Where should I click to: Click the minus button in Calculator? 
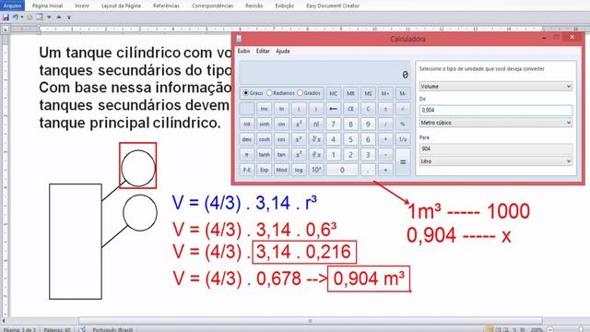385,154
